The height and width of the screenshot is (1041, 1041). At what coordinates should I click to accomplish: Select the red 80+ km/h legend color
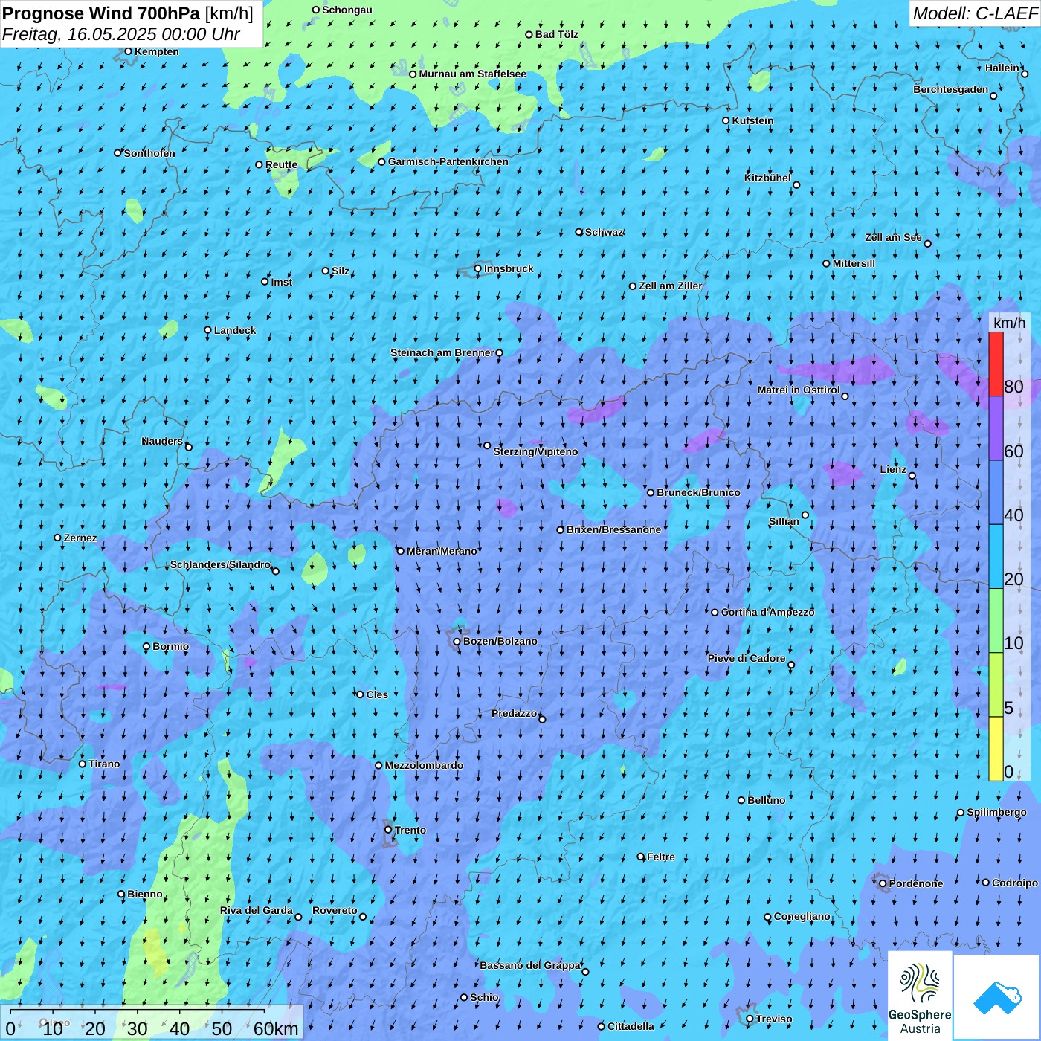click(996, 364)
